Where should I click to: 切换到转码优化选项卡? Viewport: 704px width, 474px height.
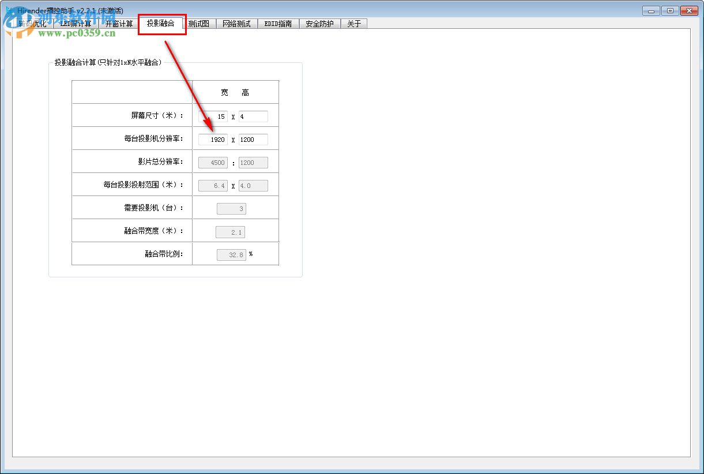33,24
